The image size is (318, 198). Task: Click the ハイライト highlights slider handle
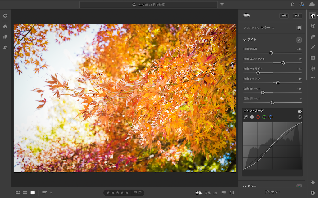click(258, 73)
